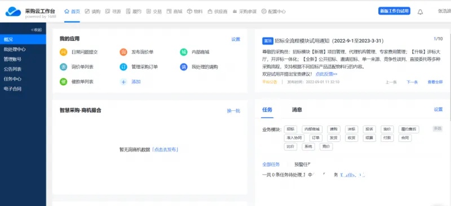
Task: Click 下一条 to see the next notice
Action: [412, 82]
